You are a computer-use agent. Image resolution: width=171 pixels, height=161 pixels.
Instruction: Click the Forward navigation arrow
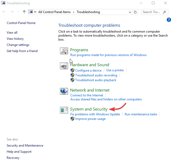point(12,12)
